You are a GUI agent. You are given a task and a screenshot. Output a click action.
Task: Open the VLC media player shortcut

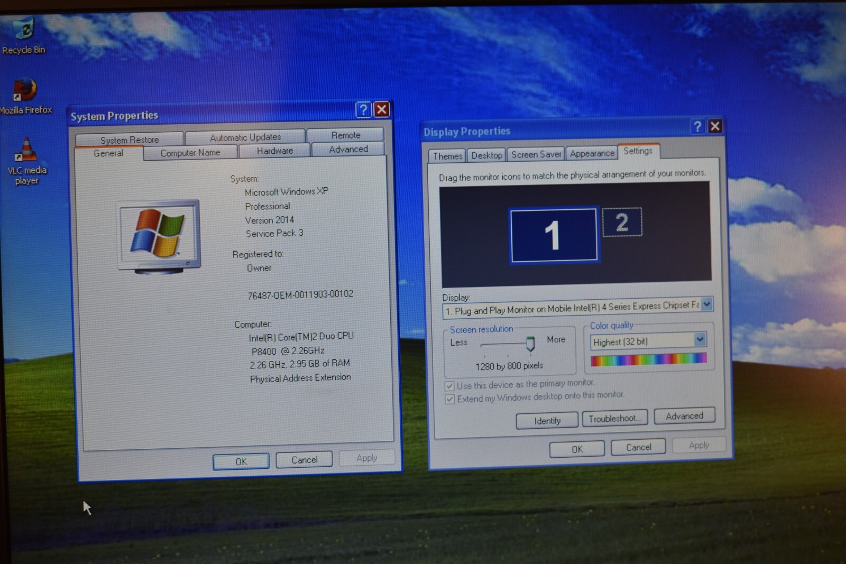(x=26, y=161)
